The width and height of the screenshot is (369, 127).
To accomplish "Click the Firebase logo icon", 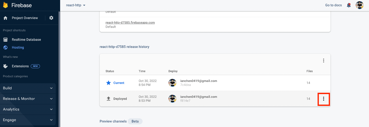I will tap(5, 5).
